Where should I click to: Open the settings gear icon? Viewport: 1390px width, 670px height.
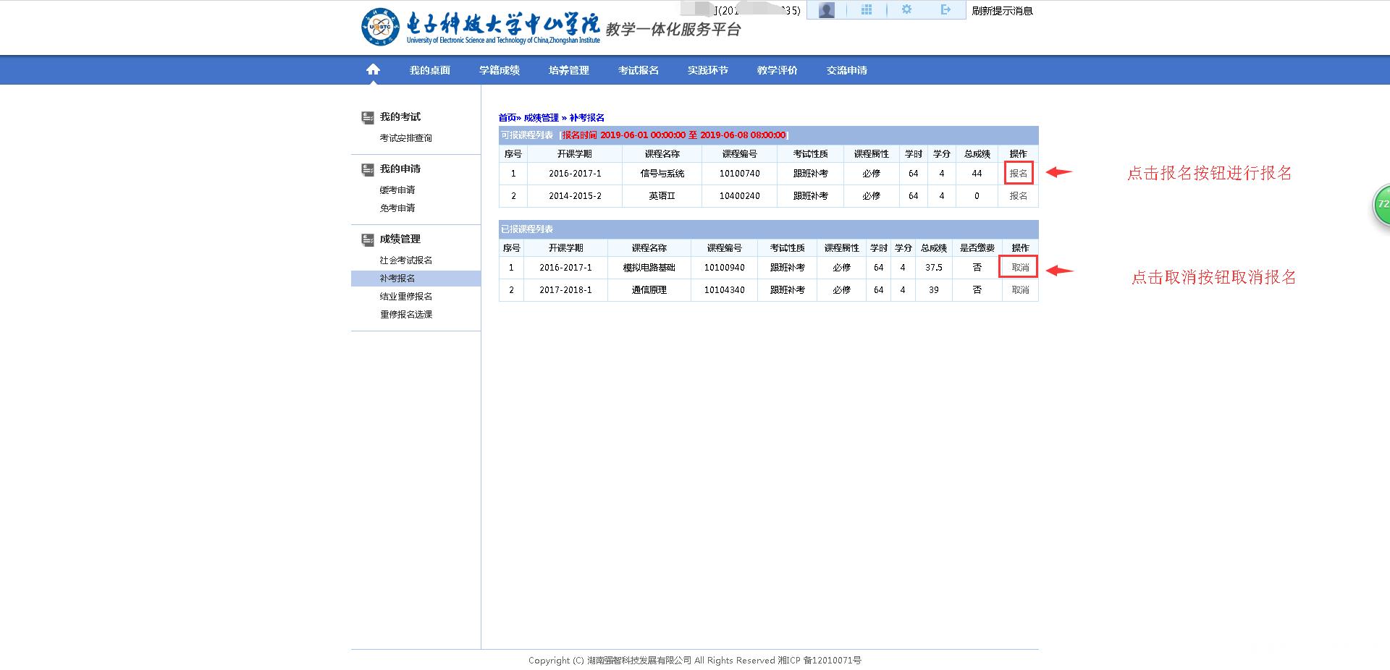coord(906,10)
